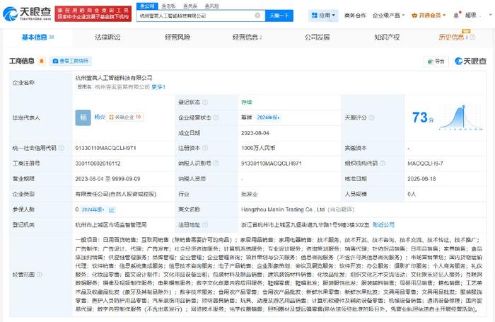The height and width of the screenshot is (322, 495).
Task: Click the 73分 score distribution chart
Action: 461,117
